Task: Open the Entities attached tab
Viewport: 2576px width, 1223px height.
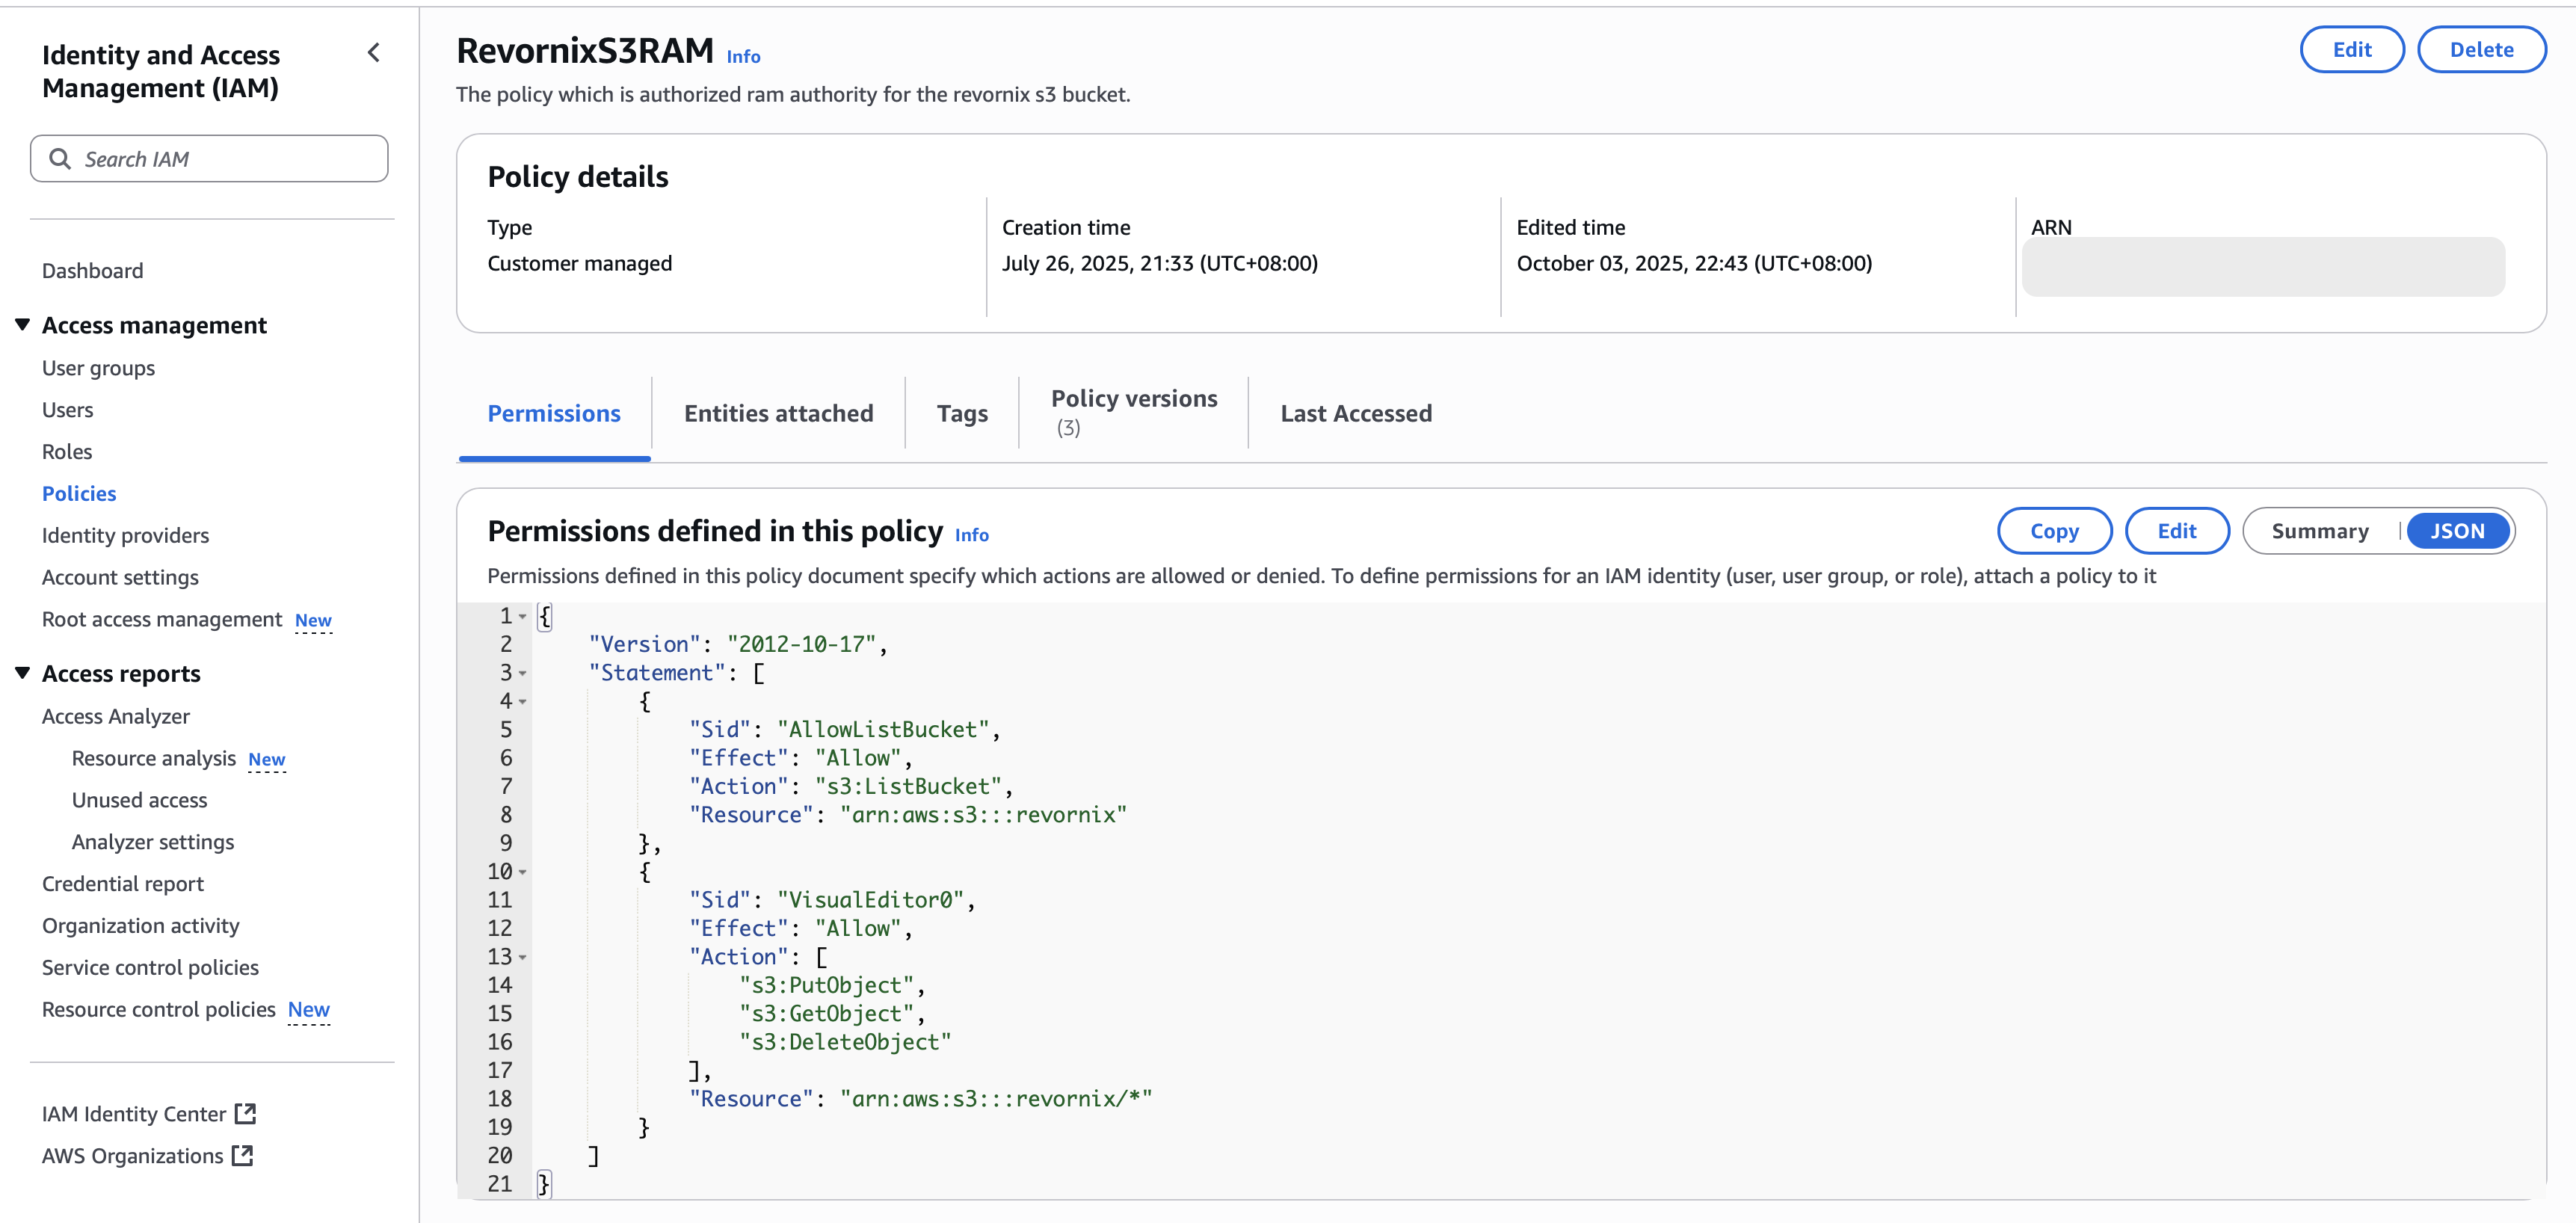Action: coord(778,413)
